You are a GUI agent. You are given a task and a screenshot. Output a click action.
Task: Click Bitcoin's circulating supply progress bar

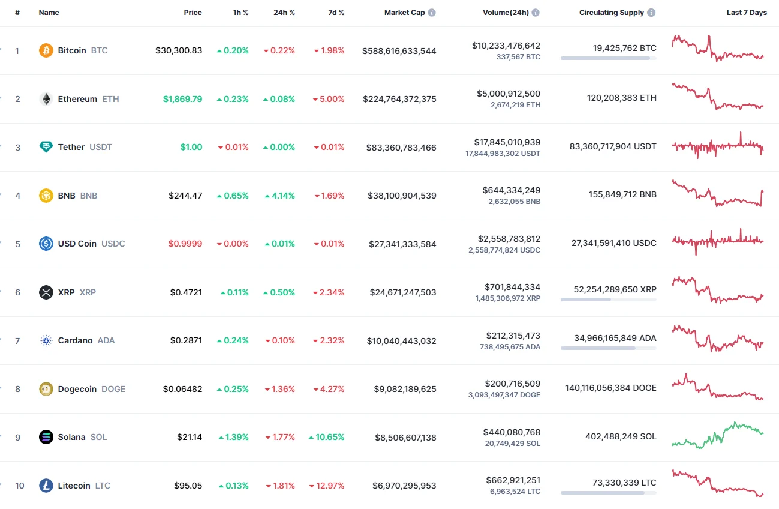point(607,58)
